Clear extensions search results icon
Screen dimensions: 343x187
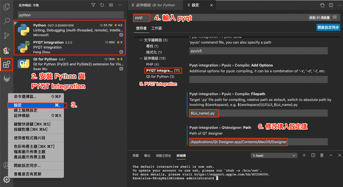point(111,5)
